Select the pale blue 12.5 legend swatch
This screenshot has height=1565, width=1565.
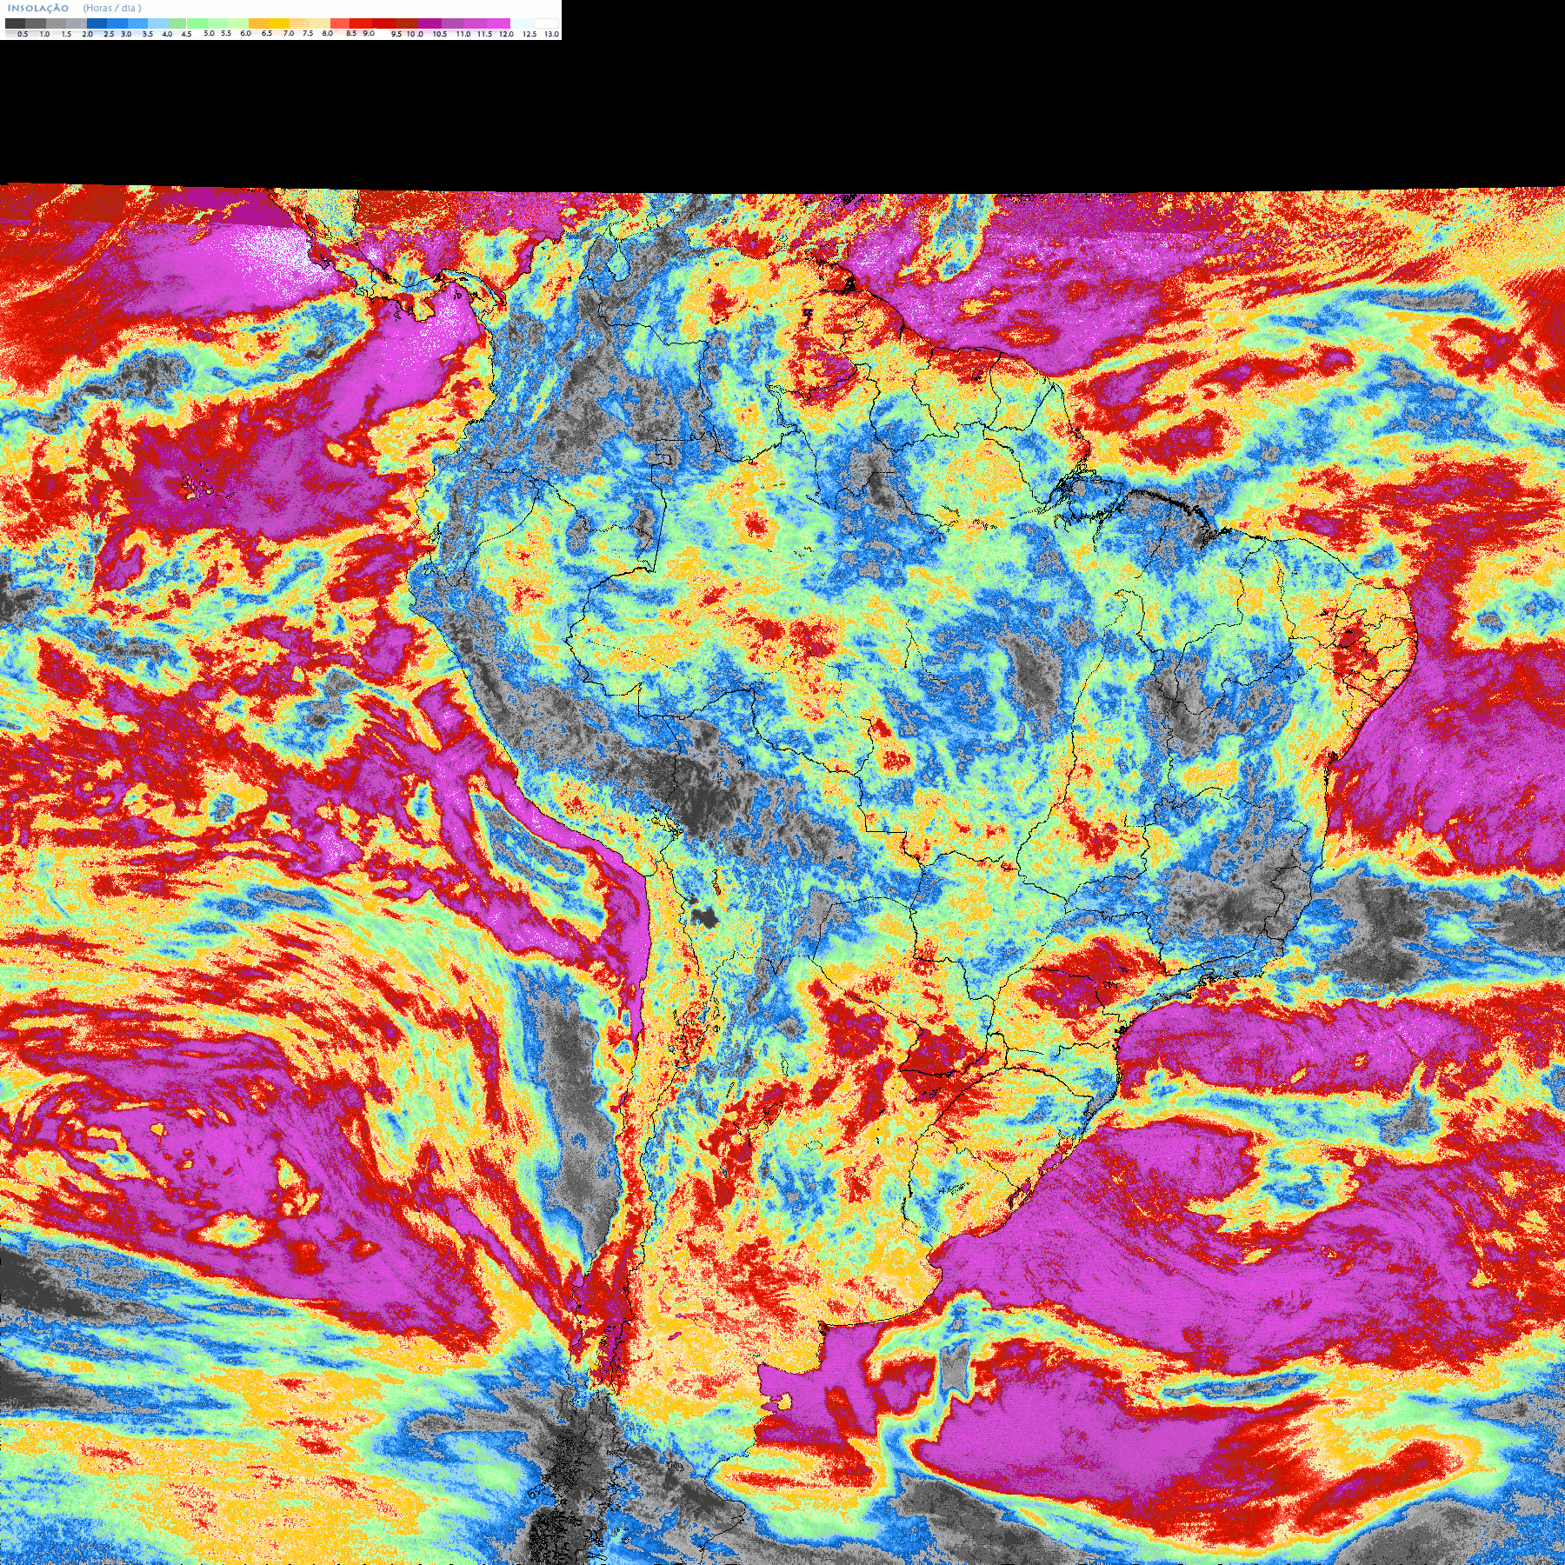tap(522, 23)
